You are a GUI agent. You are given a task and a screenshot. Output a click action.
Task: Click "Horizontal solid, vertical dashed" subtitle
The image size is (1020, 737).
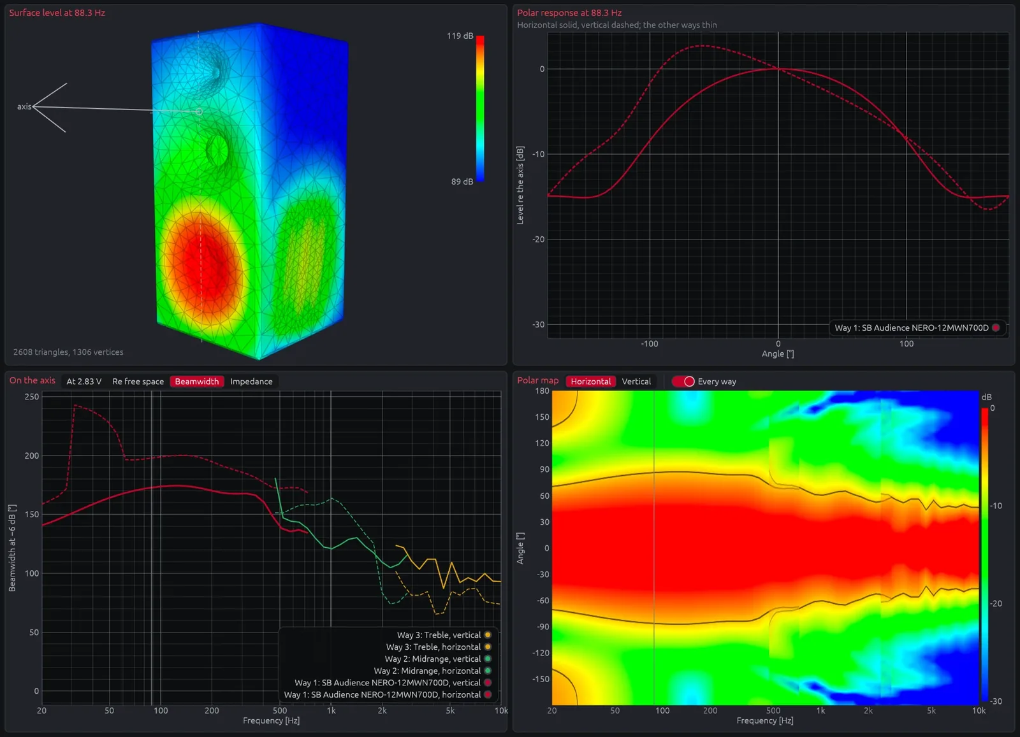616,25
